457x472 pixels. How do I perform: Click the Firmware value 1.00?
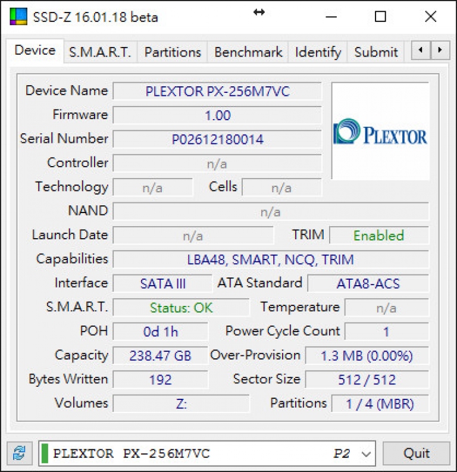(x=217, y=115)
